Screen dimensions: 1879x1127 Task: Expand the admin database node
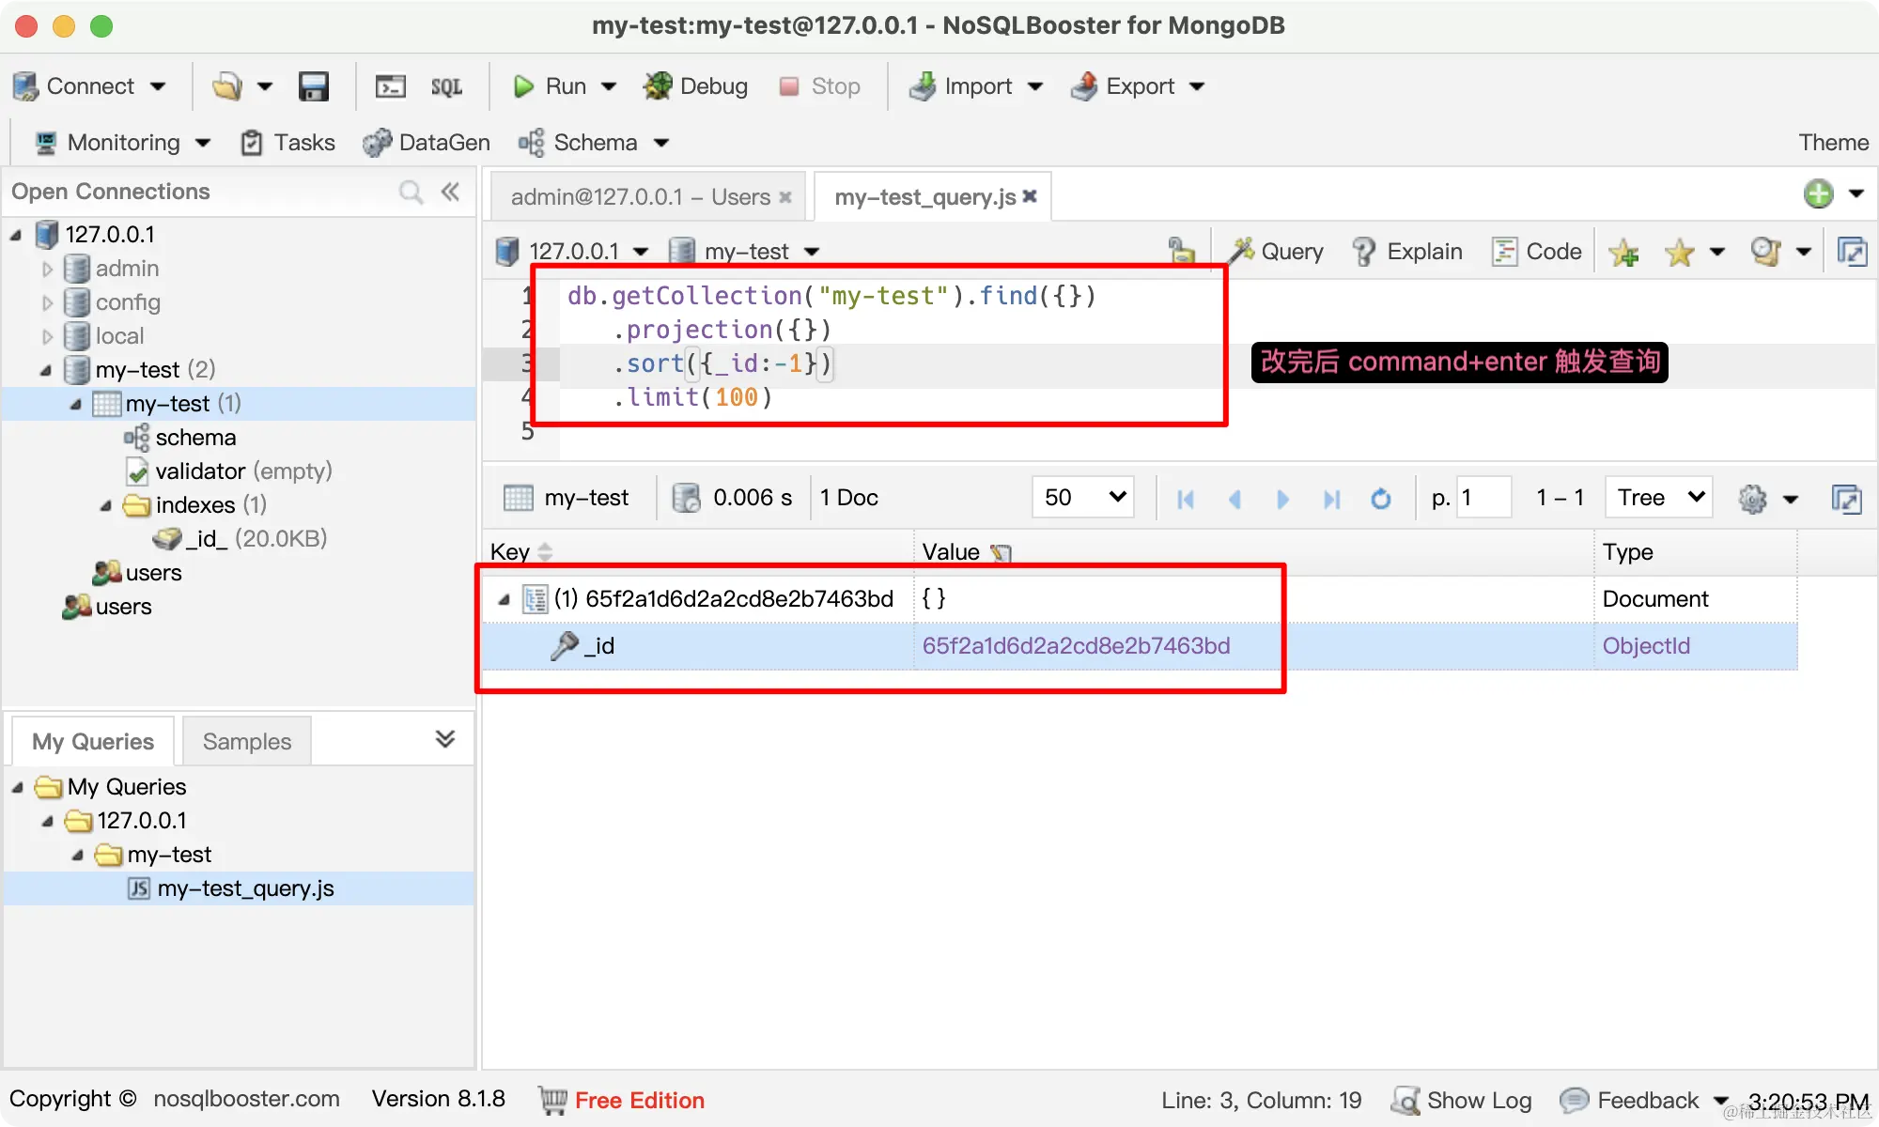[x=48, y=269]
